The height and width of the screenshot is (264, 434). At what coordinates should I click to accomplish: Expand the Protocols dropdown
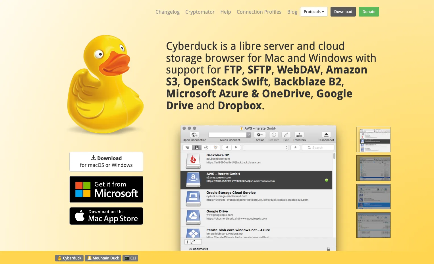(314, 12)
